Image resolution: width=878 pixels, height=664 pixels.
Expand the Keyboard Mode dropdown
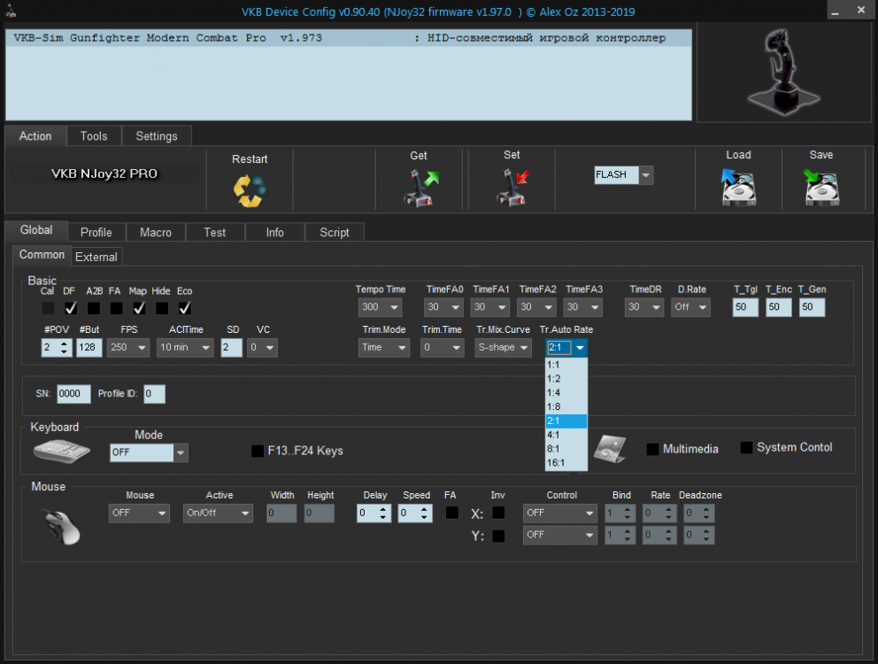click(x=181, y=453)
